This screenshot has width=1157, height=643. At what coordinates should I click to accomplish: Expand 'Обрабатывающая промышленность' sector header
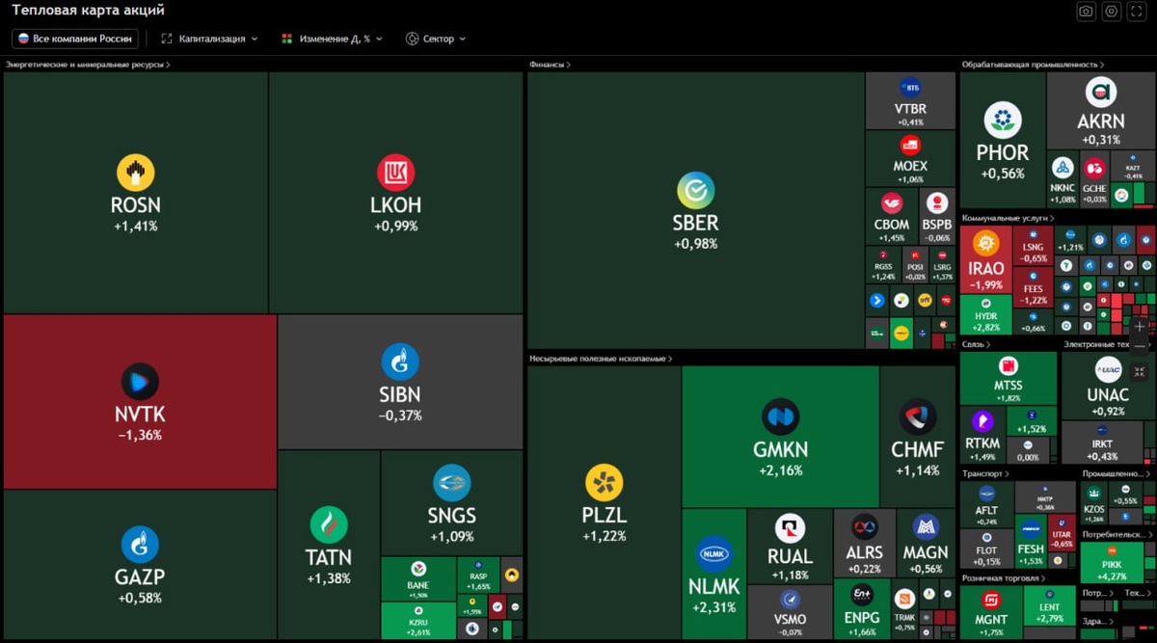tap(1033, 65)
